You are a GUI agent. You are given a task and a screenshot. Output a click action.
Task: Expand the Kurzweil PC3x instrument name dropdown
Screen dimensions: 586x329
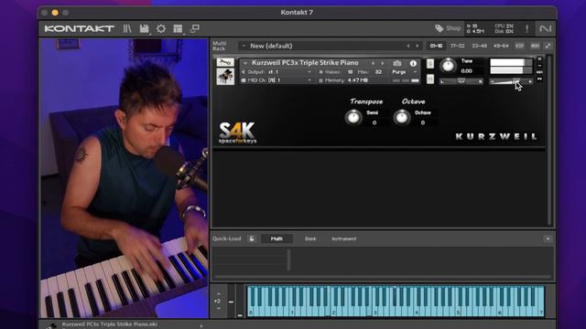[x=245, y=63]
